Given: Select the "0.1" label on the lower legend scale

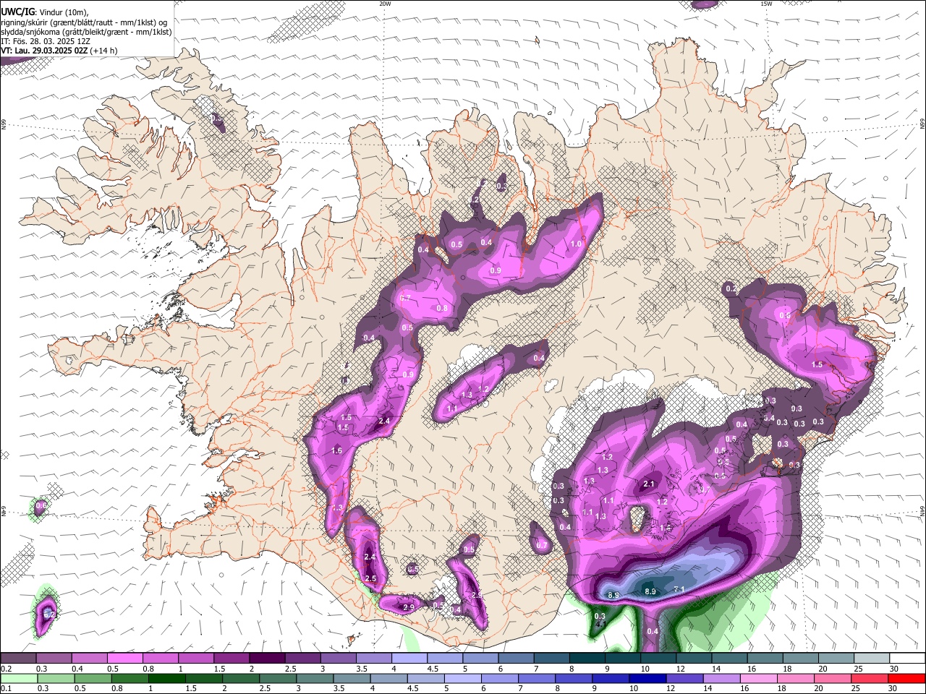Looking at the screenshot, I should click(7, 688).
